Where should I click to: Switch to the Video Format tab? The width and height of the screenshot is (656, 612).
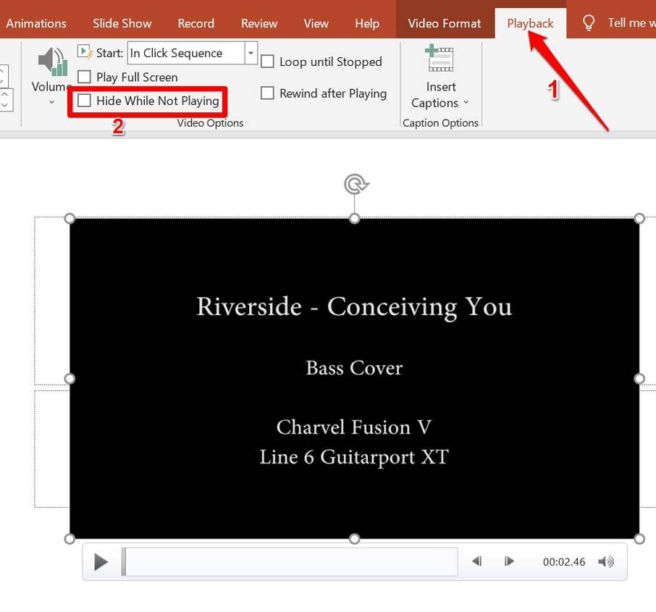pos(444,22)
